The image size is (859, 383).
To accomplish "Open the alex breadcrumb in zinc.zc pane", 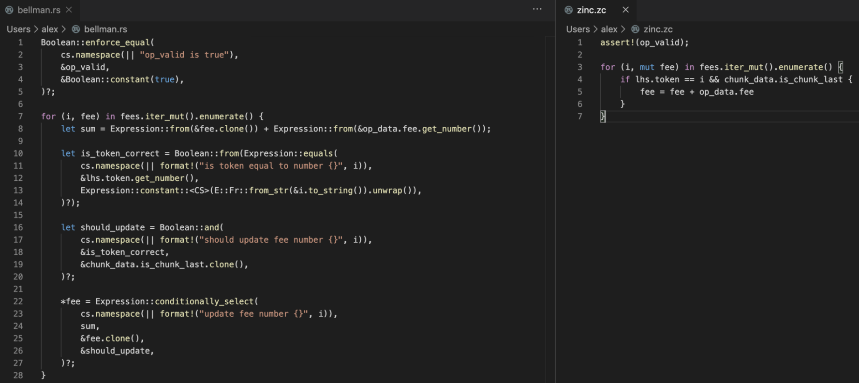I will pos(609,29).
